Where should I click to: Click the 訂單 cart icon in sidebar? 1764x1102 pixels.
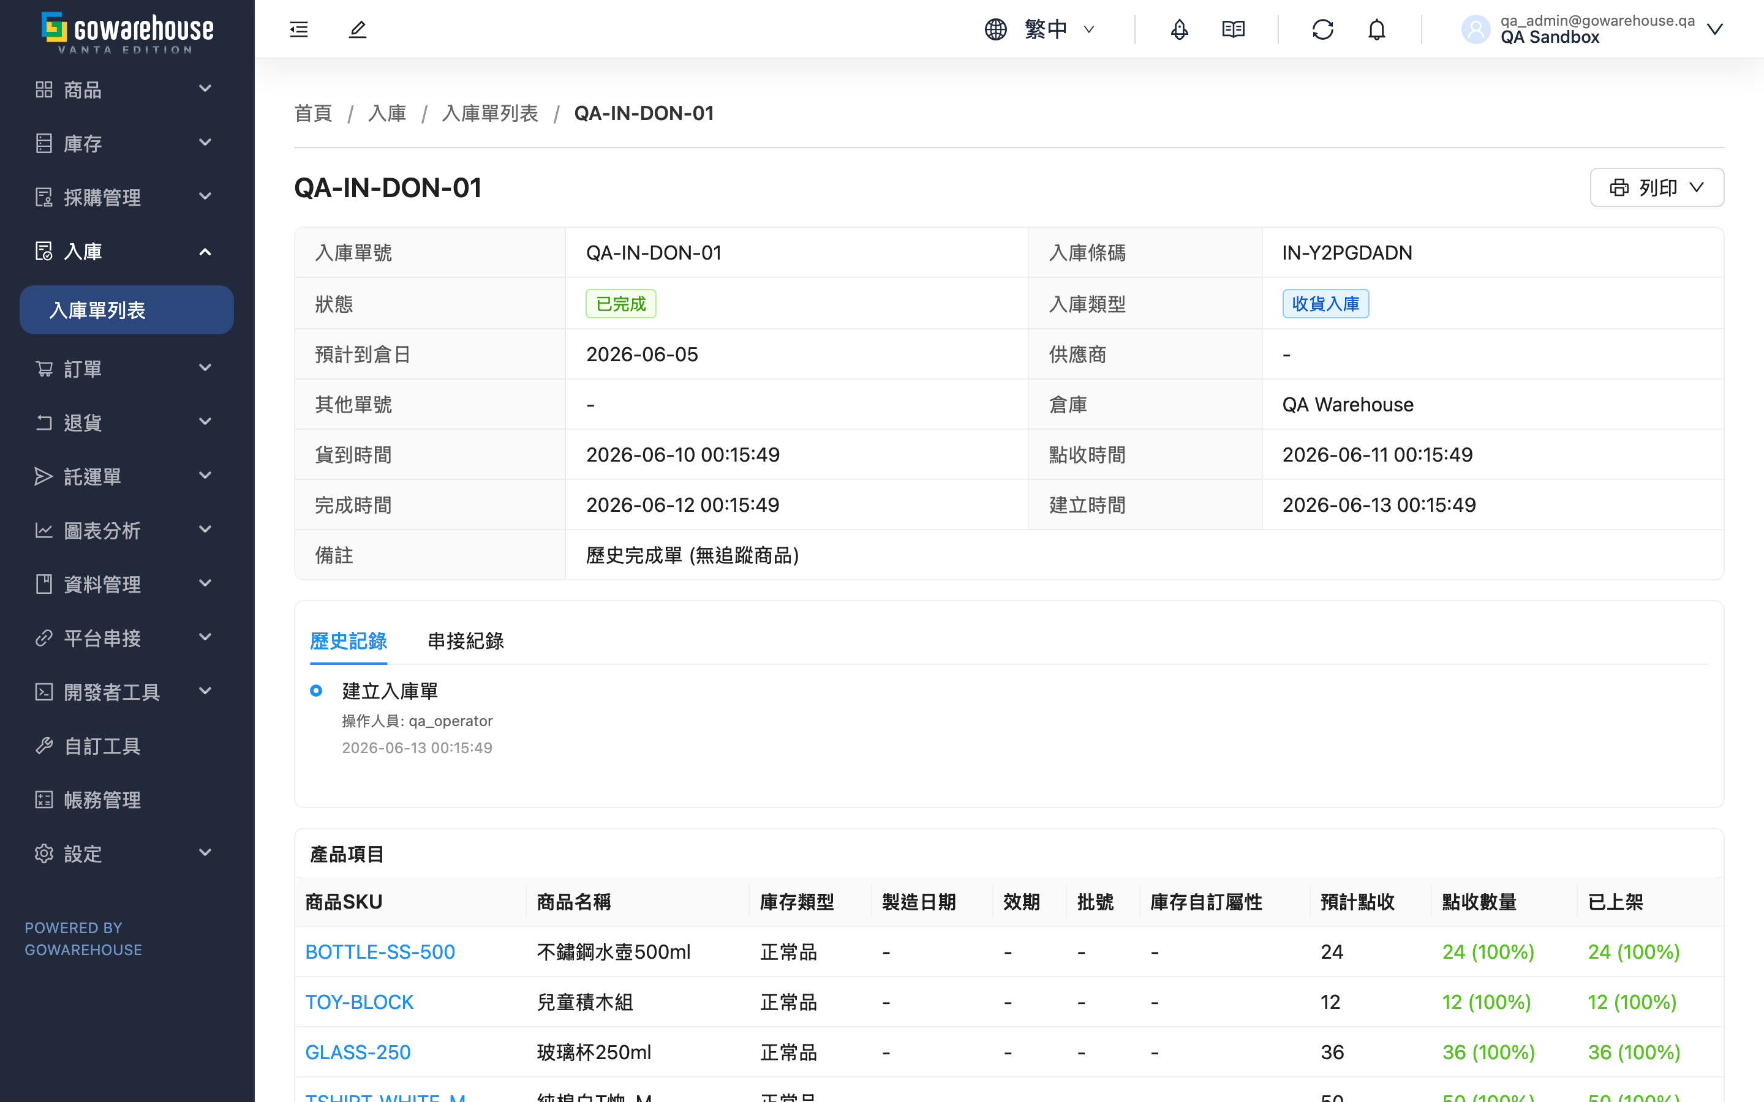(x=43, y=368)
